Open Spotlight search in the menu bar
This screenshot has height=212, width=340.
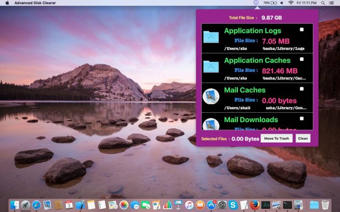[x=323, y=3]
